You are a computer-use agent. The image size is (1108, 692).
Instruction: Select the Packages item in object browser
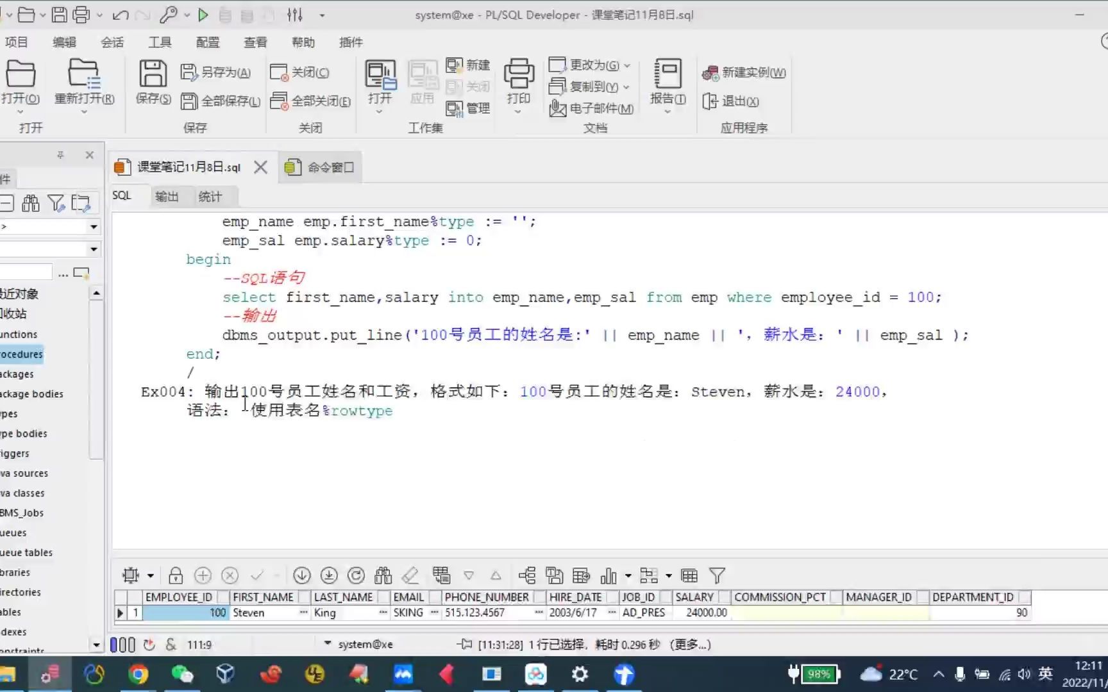(17, 374)
